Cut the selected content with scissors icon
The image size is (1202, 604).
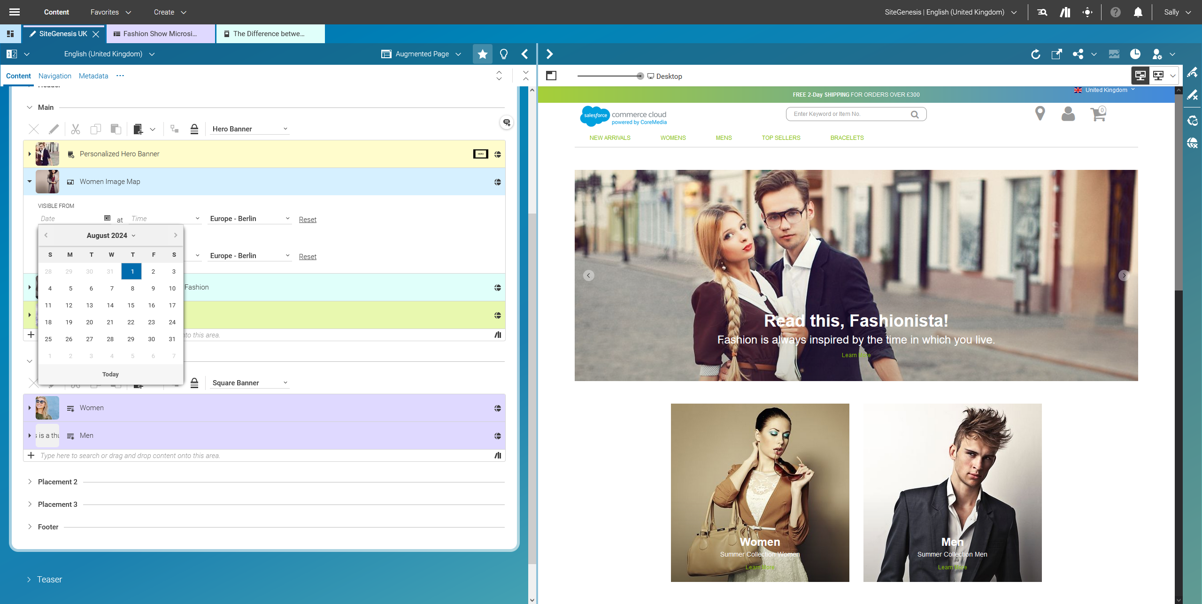click(x=76, y=129)
